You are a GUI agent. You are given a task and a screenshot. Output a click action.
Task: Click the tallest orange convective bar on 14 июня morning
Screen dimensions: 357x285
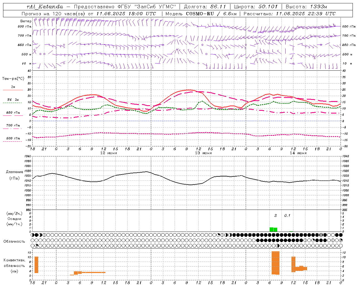coord(276,263)
